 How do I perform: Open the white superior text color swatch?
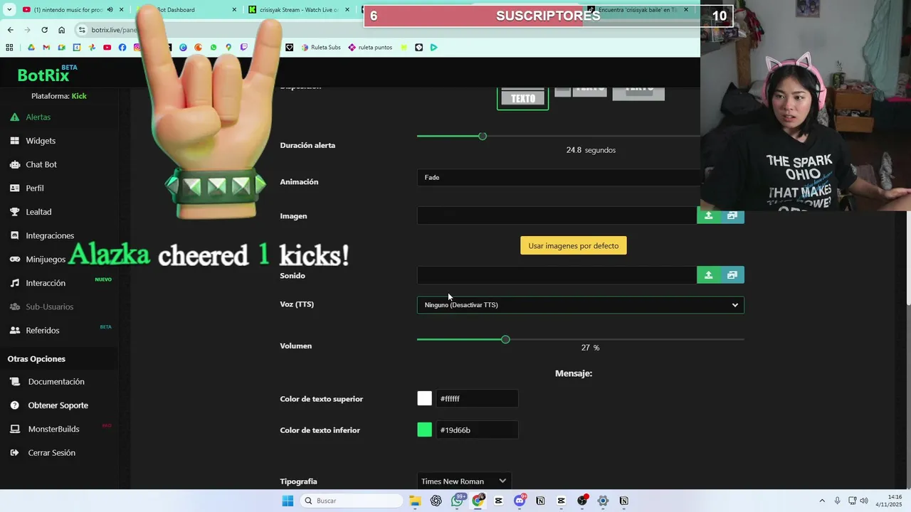[x=425, y=399]
